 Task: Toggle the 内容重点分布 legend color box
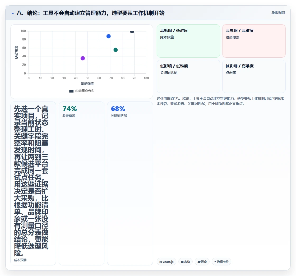(71, 91)
